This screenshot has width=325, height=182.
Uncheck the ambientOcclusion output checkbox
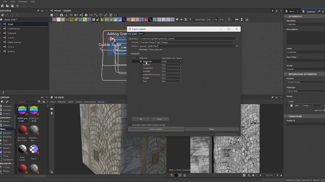tap(141, 74)
